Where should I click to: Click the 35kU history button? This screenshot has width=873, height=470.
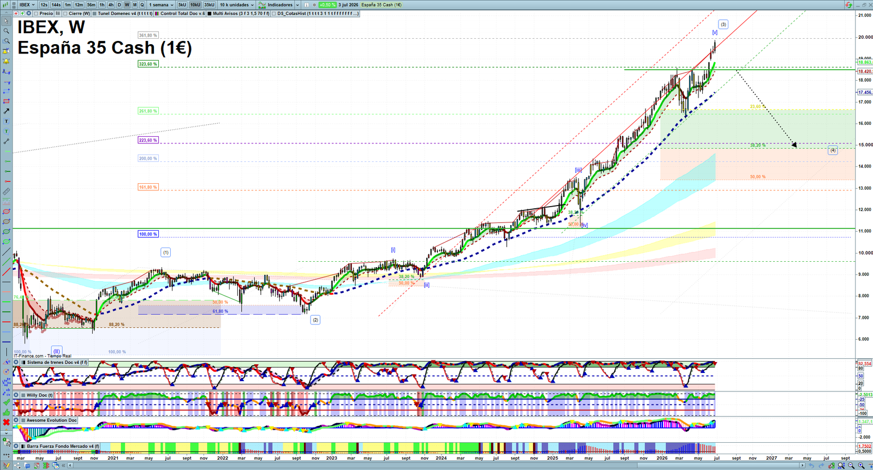click(x=210, y=4)
